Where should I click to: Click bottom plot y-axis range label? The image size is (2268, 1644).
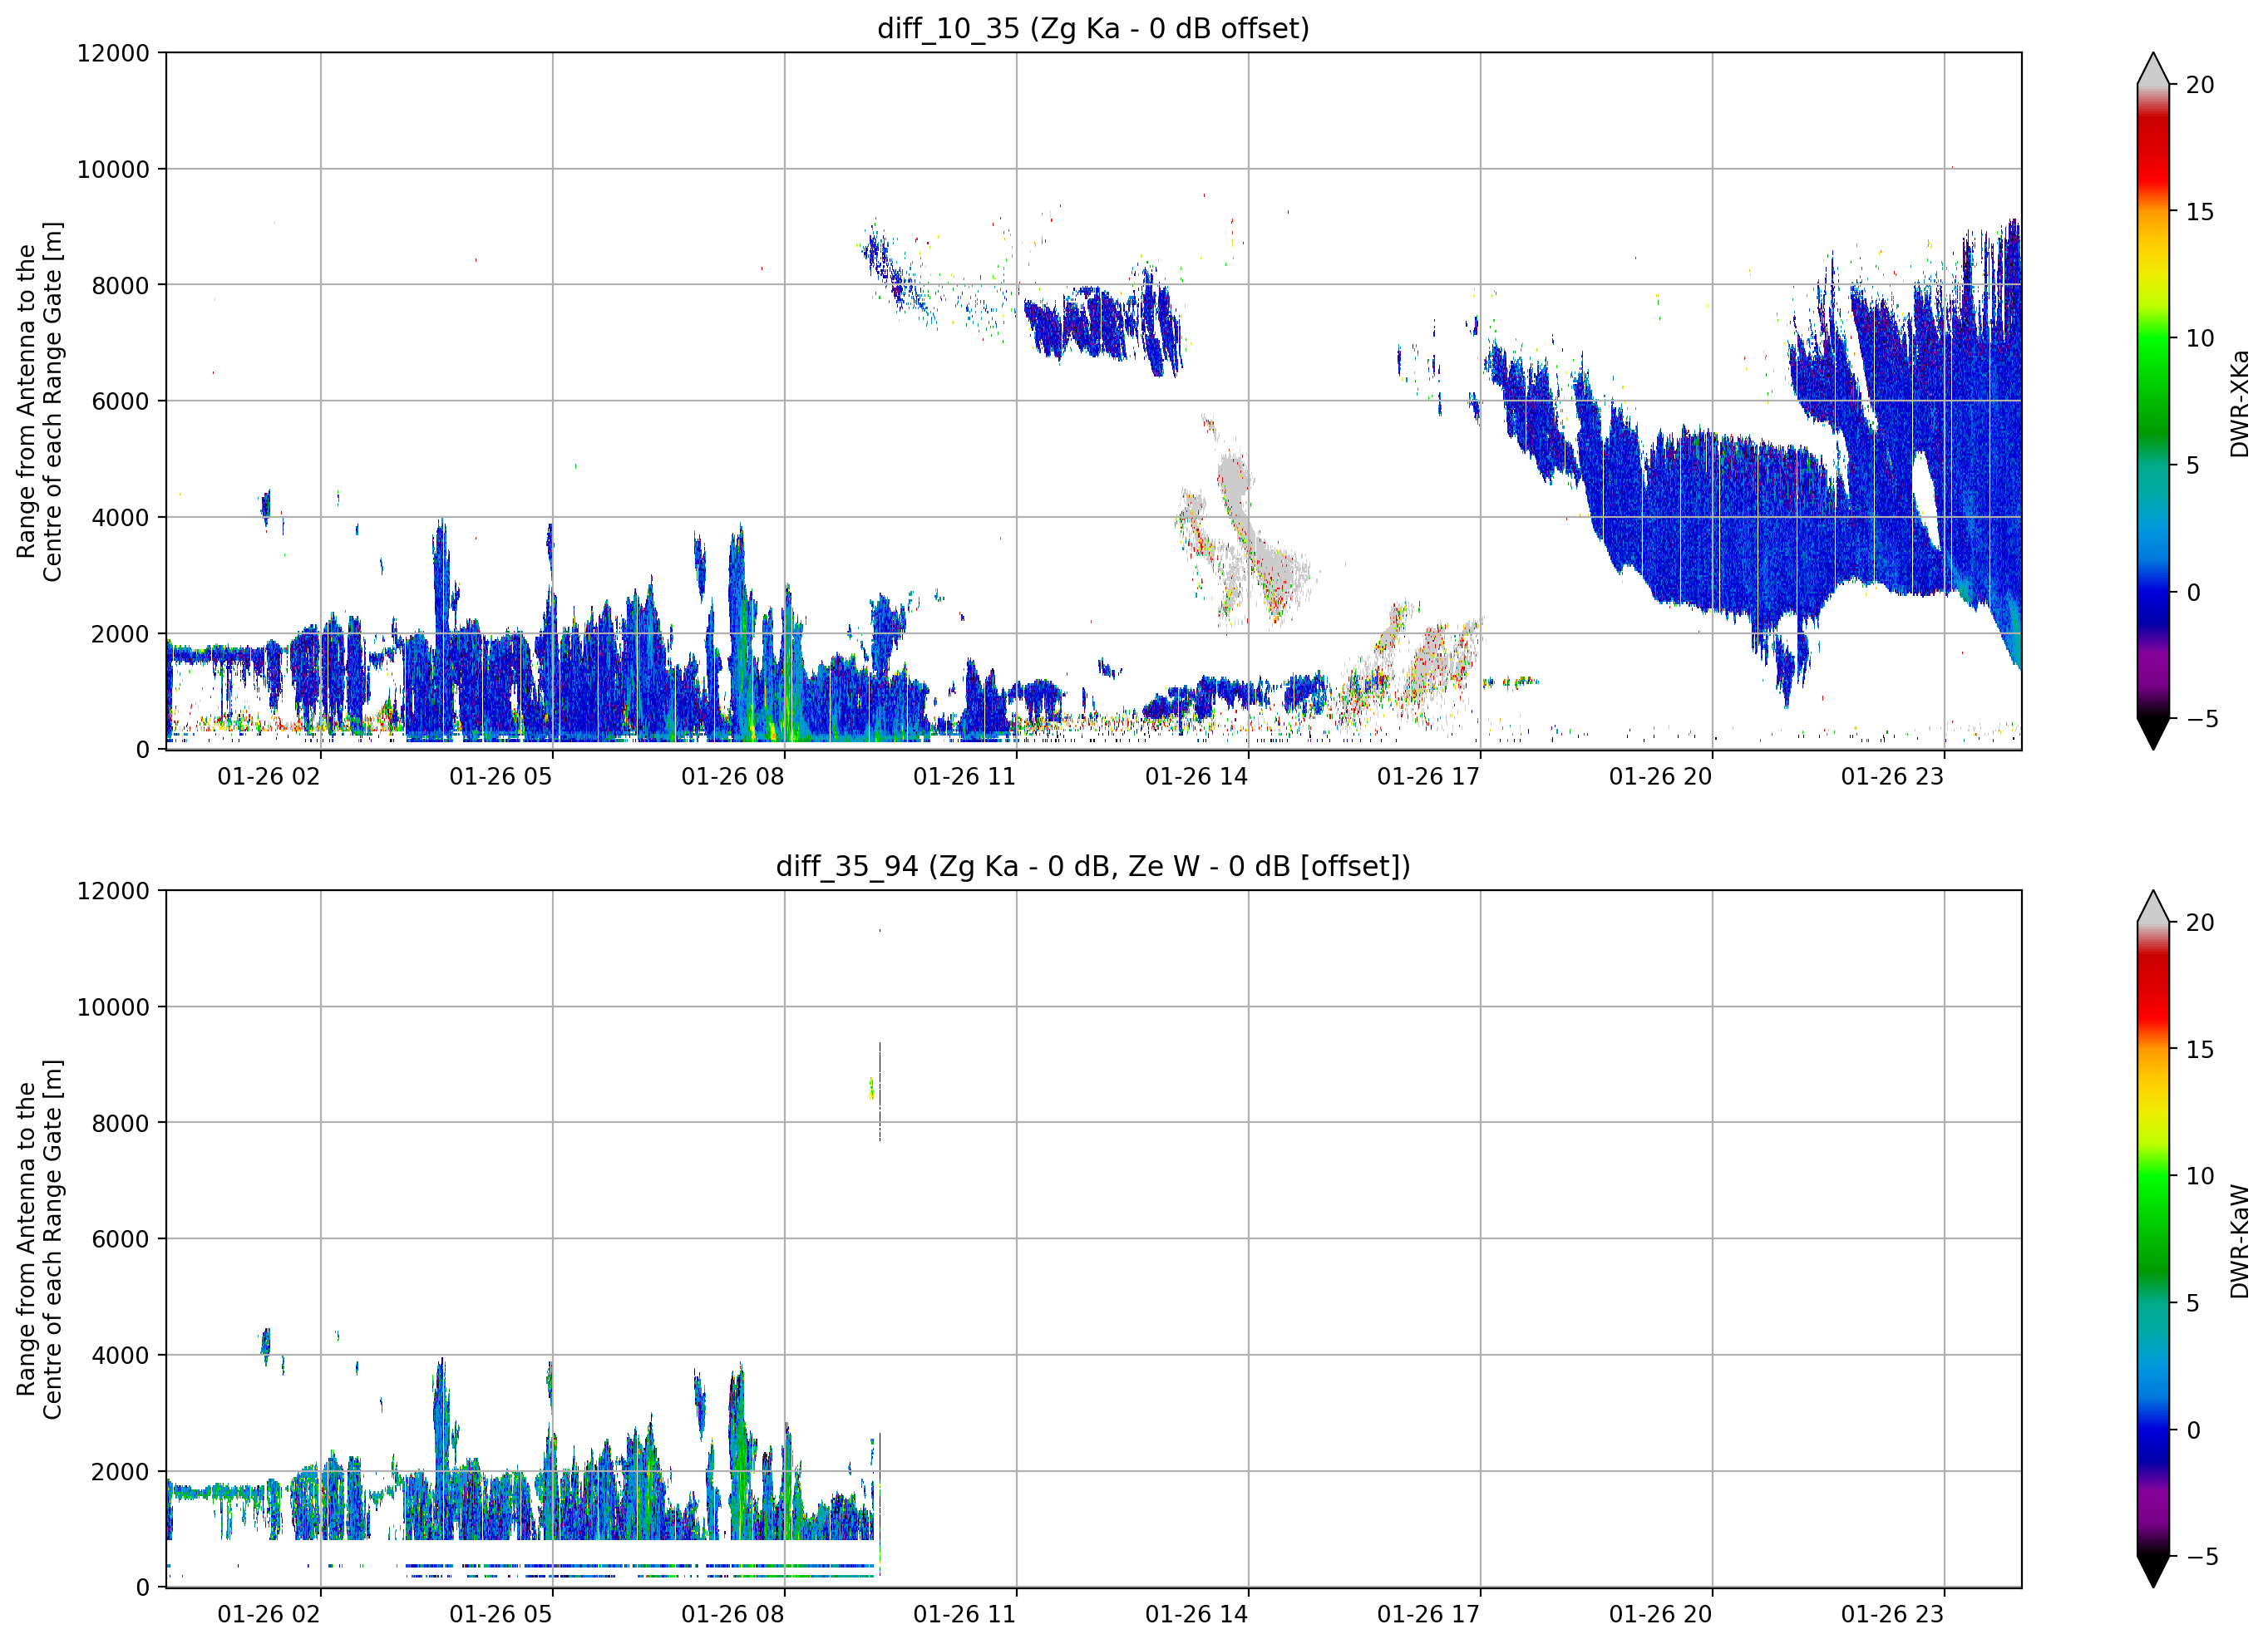[x=39, y=1239]
